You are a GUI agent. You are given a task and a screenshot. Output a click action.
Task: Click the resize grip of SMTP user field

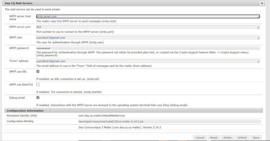[x=258, y=38]
